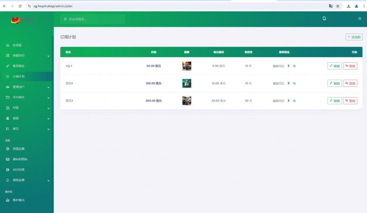
Task: Focus the header search field
Action: click(95, 19)
